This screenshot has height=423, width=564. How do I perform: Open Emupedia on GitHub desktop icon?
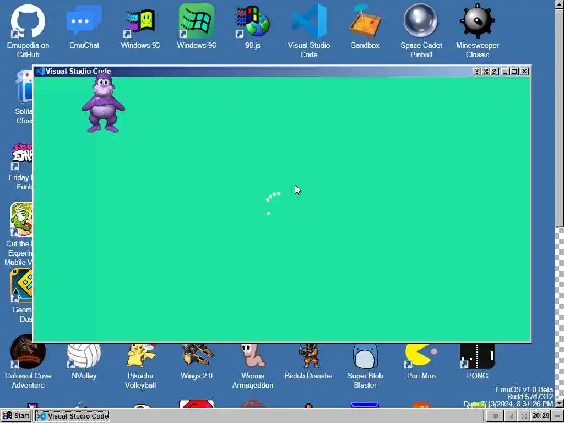point(28,31)
